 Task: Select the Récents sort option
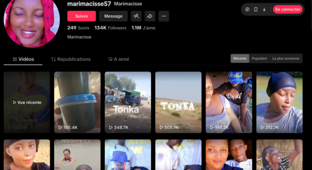240,58
